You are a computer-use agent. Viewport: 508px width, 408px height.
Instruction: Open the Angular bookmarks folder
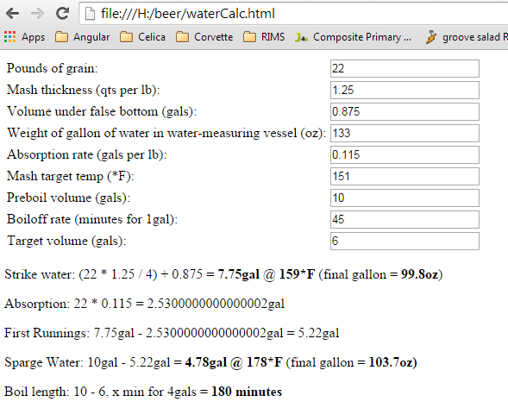(82, 37)
